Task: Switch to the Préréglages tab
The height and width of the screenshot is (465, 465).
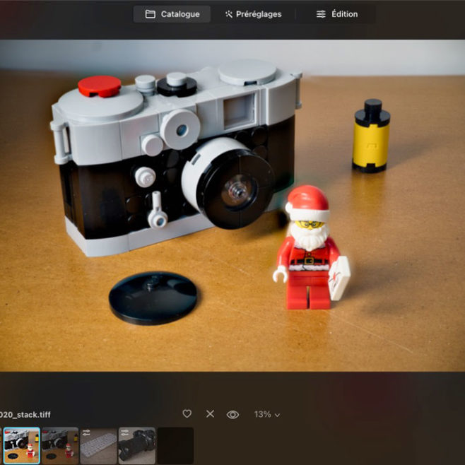Action: pos(253,14)
